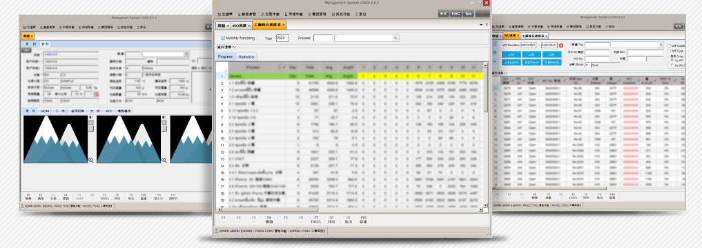Switch to the Progress tab
702x248 pixels.
coord(225,57)
